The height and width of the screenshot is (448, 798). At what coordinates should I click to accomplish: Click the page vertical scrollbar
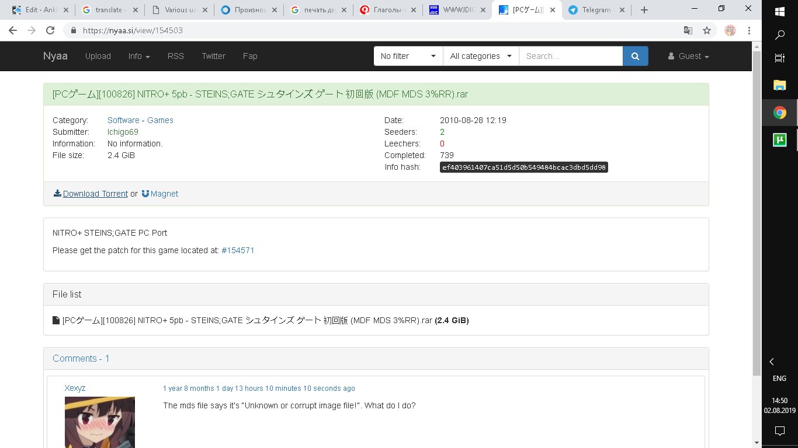tap(757, 213)
